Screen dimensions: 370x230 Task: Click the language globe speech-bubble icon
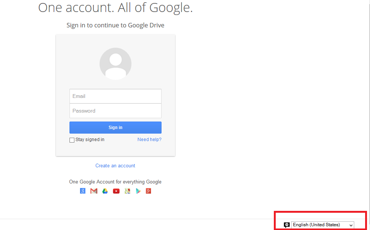tap(287, 225)
